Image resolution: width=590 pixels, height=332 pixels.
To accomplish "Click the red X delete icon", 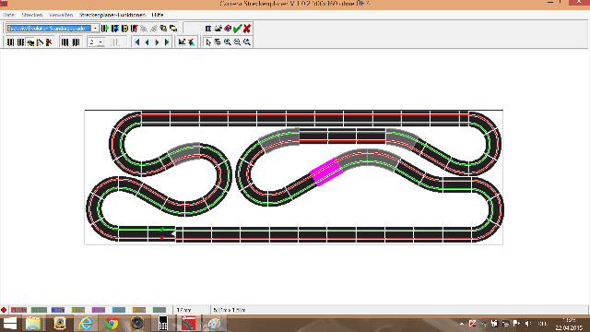I will [x=247, y=29].
